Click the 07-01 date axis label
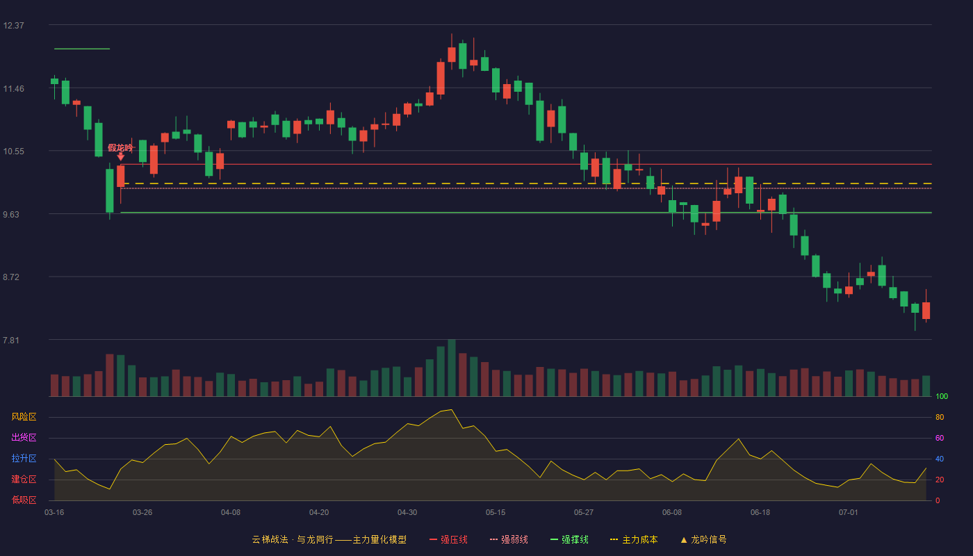Viewport: 973px width, 556px height. coord(849,512)
